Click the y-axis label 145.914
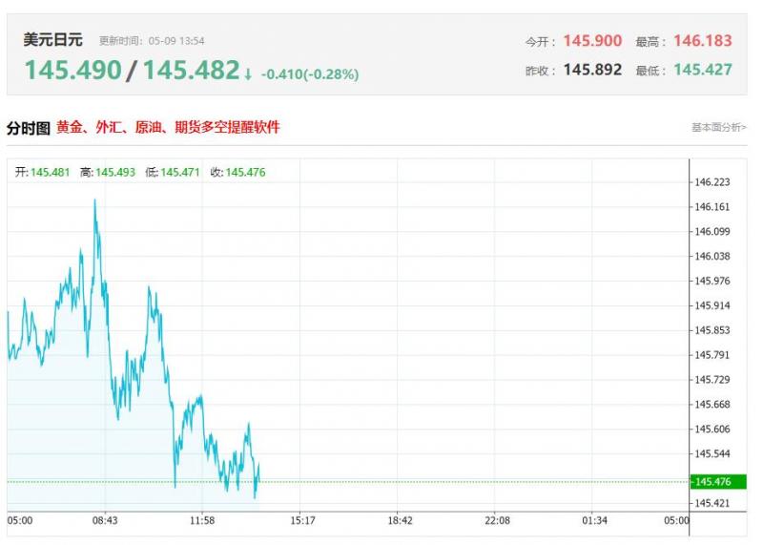This screenshot has width=763, height=545. [x=711, y=305]
